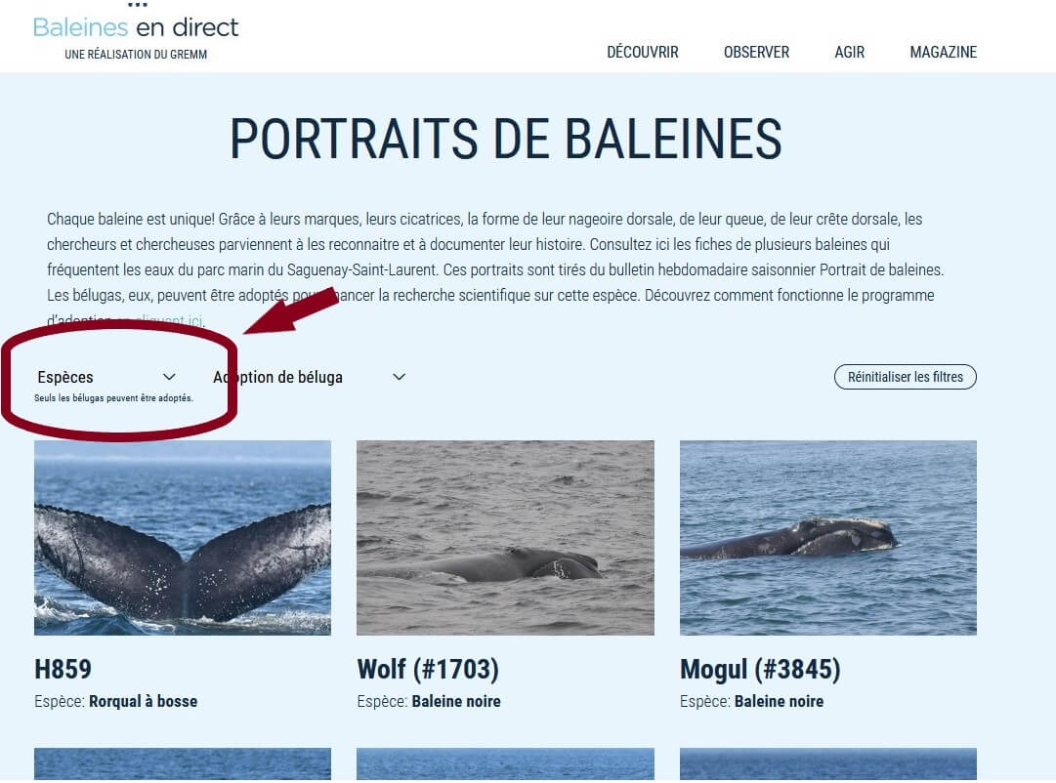
Task: Open partially visible photo below Wolf
Action: pos(505,764)
